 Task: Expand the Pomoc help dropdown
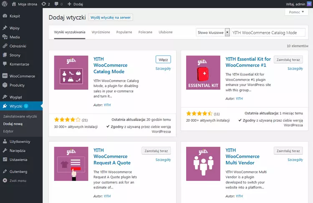[x=296, y=12]
